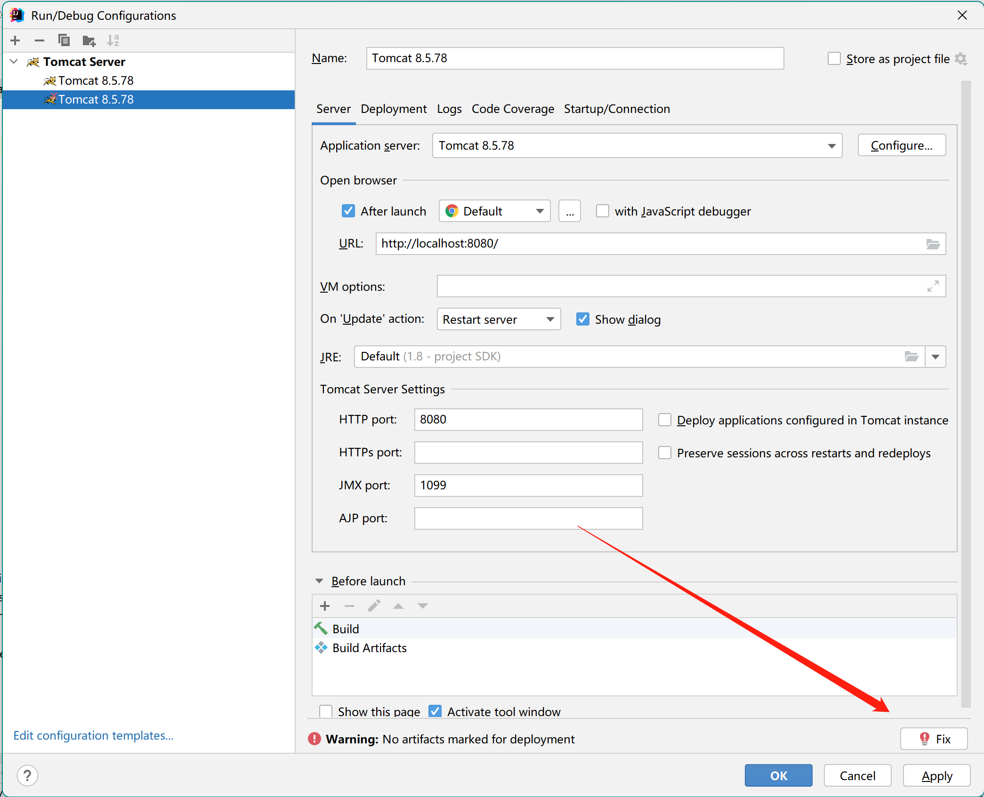Toggle Show dialog checkbox
This screenshot has height=797, width=984.
click(582, 319)
